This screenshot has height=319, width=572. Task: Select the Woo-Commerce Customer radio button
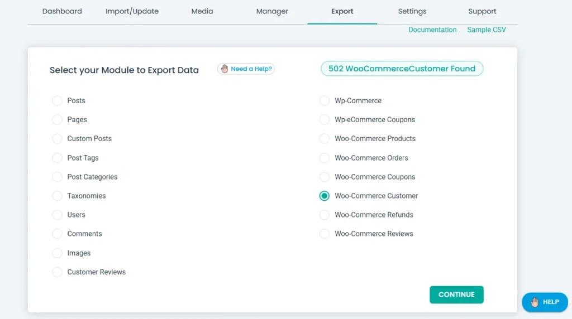[x=325, y=196]
